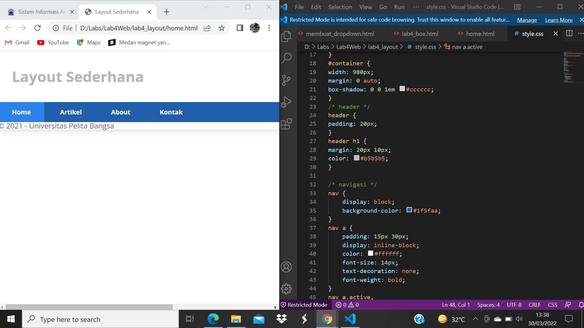
Task: Open the Search panel in VS Code sidebar
Action: click(x=286, y=58)
